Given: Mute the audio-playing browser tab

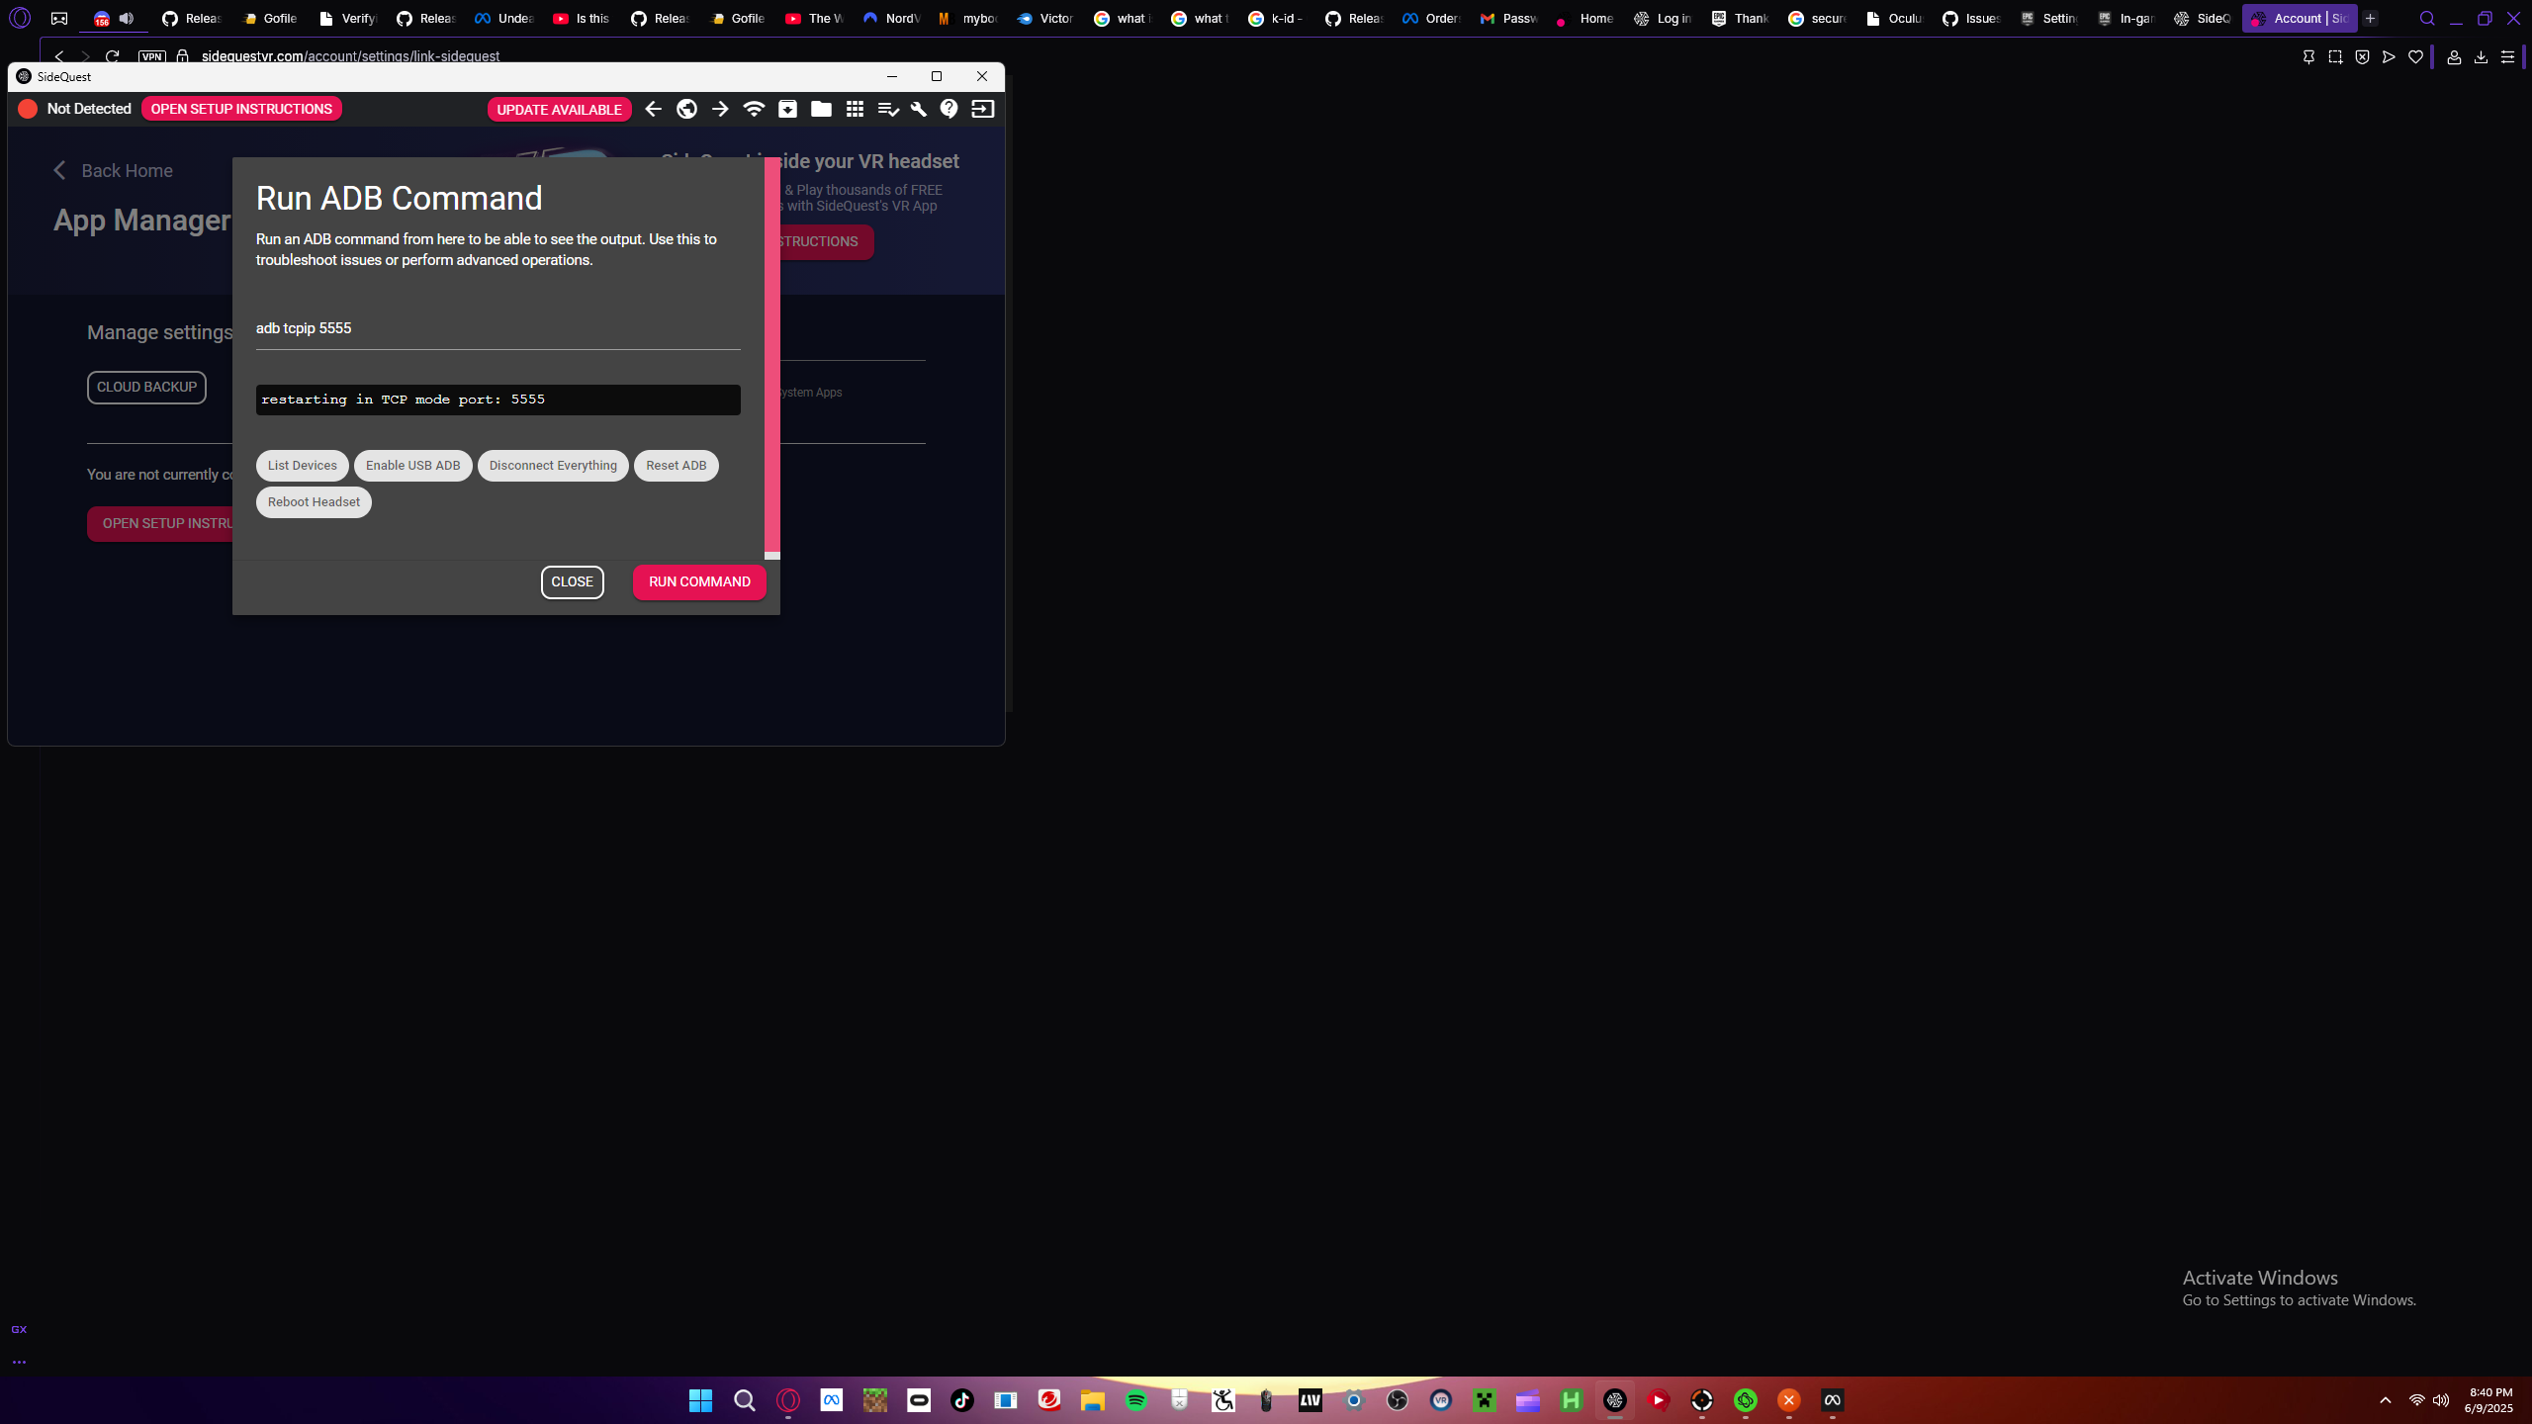Looking at the screenshot, I should 127,18.
